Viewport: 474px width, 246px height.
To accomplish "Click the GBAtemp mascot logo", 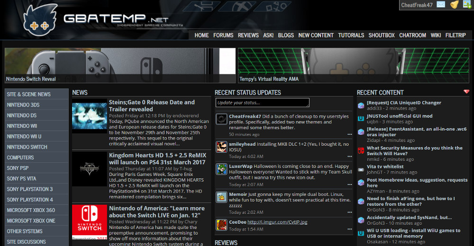I will [x=40, y=20].
